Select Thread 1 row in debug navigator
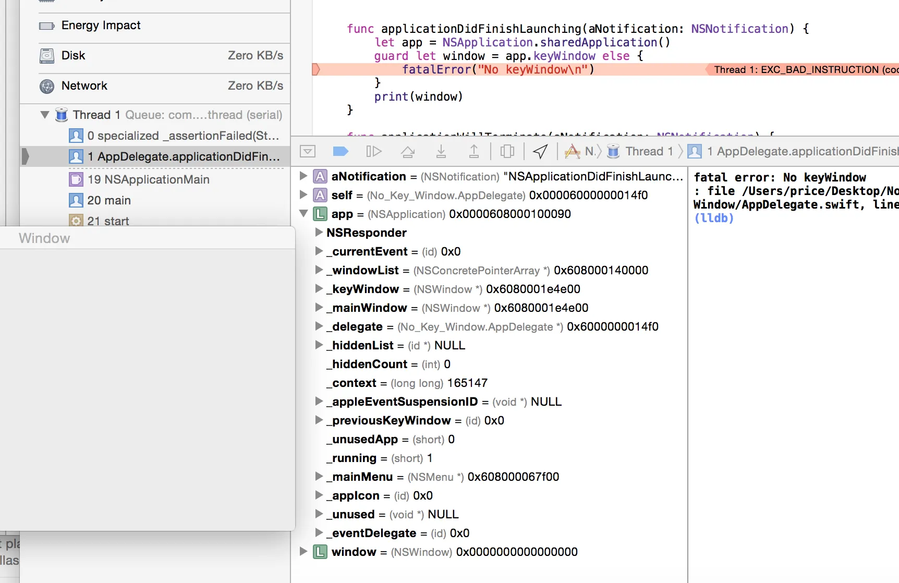 [155, 115]
